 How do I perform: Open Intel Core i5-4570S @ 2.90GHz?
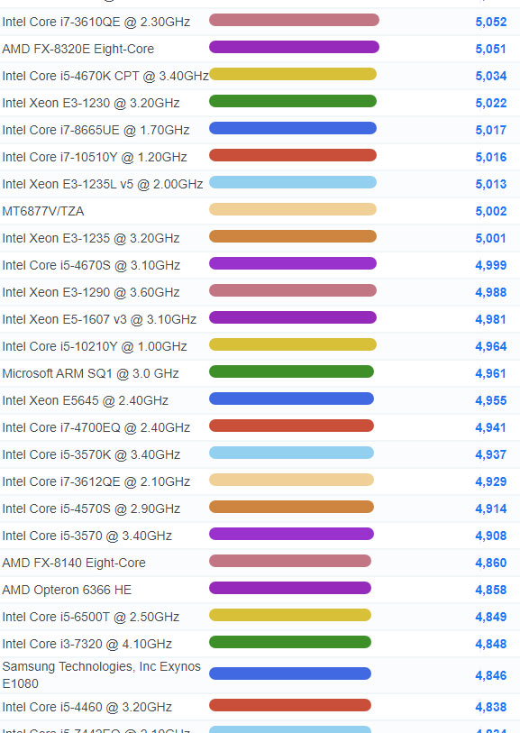[91, 509]
